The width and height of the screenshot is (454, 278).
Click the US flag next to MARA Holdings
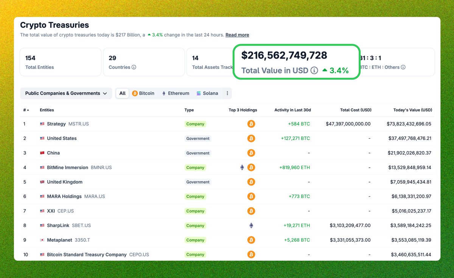42,196
